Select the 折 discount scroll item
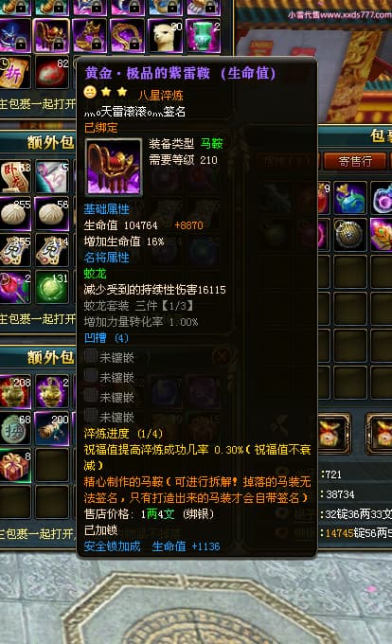This screenshot has width=392, height=644. [14, 72]
